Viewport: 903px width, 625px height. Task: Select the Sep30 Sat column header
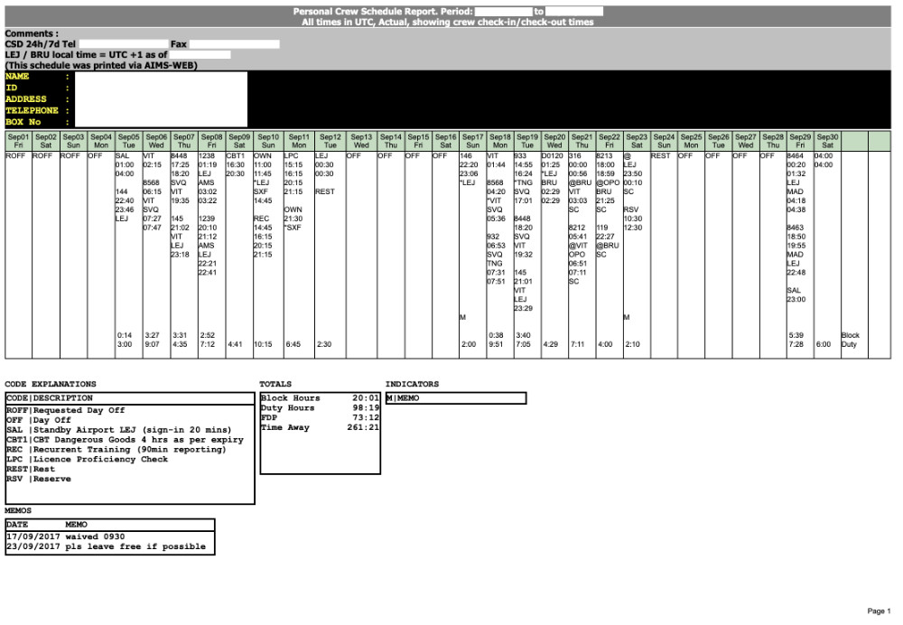pyautogui.click(x=827, y=140)
